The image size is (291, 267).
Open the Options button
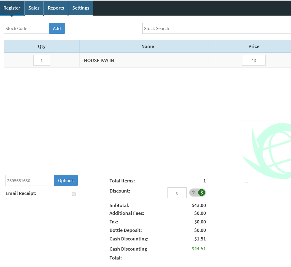pos(66,180)
